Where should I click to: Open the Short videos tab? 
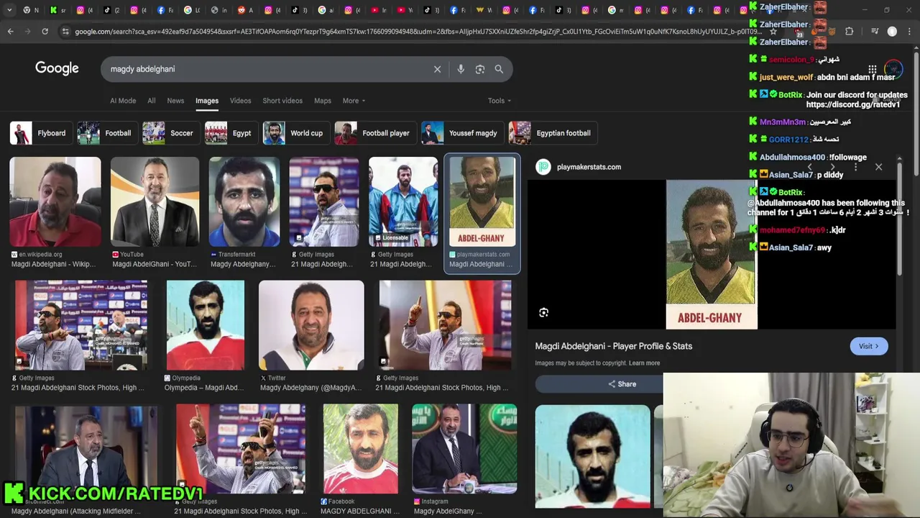click(x=282, y=101)
